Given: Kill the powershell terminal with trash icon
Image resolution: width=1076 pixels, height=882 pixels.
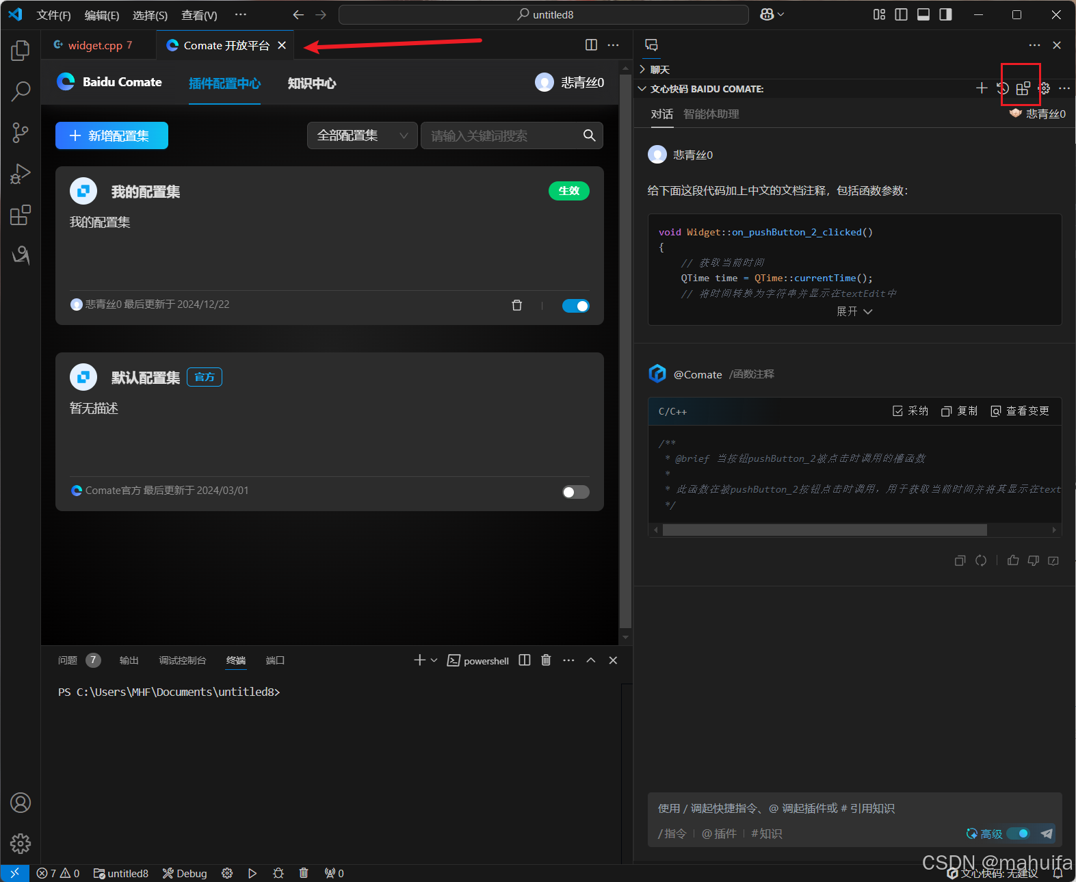Looking at the screenshot, I should click(x=546, y=660).
